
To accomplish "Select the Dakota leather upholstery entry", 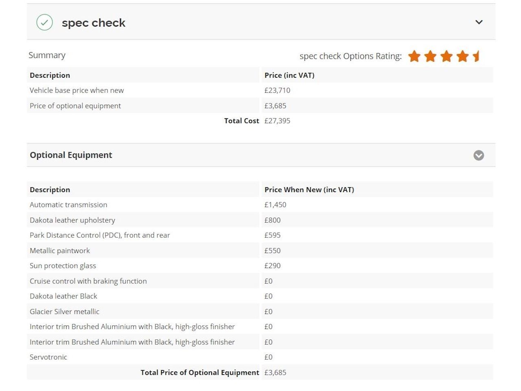I will tap(72, 220).
